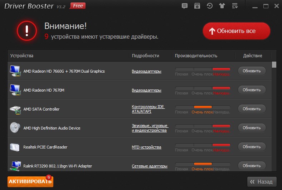Open the toolbox icon in title bar

(x=197, y=6)
